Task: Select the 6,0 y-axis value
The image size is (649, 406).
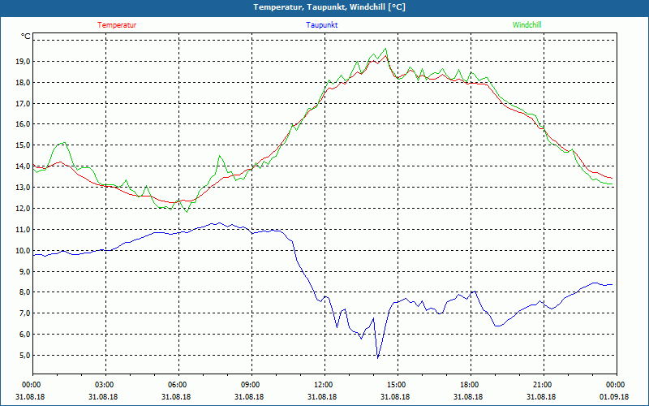Action: coord(24,335)
